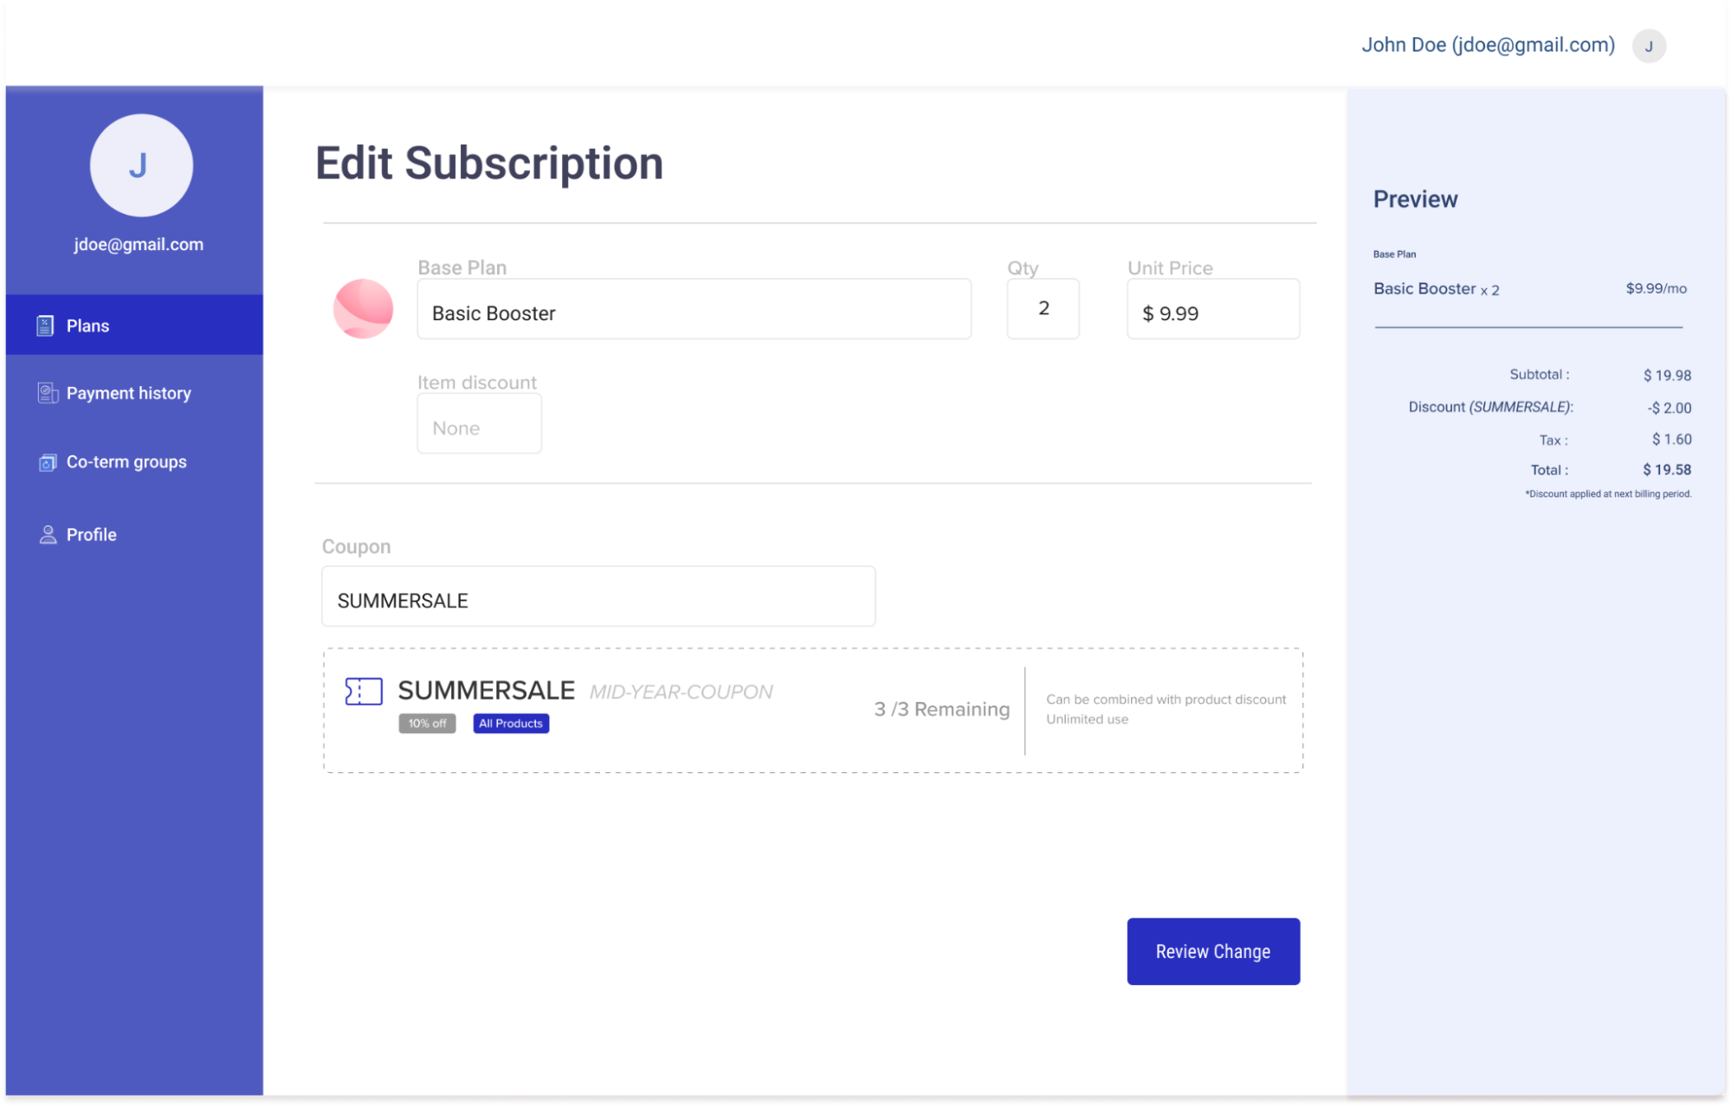Select the SUMMERSALE coupon card
Image resolution: width=1731 pixels, height=1107 pixels.
(812, 709)
